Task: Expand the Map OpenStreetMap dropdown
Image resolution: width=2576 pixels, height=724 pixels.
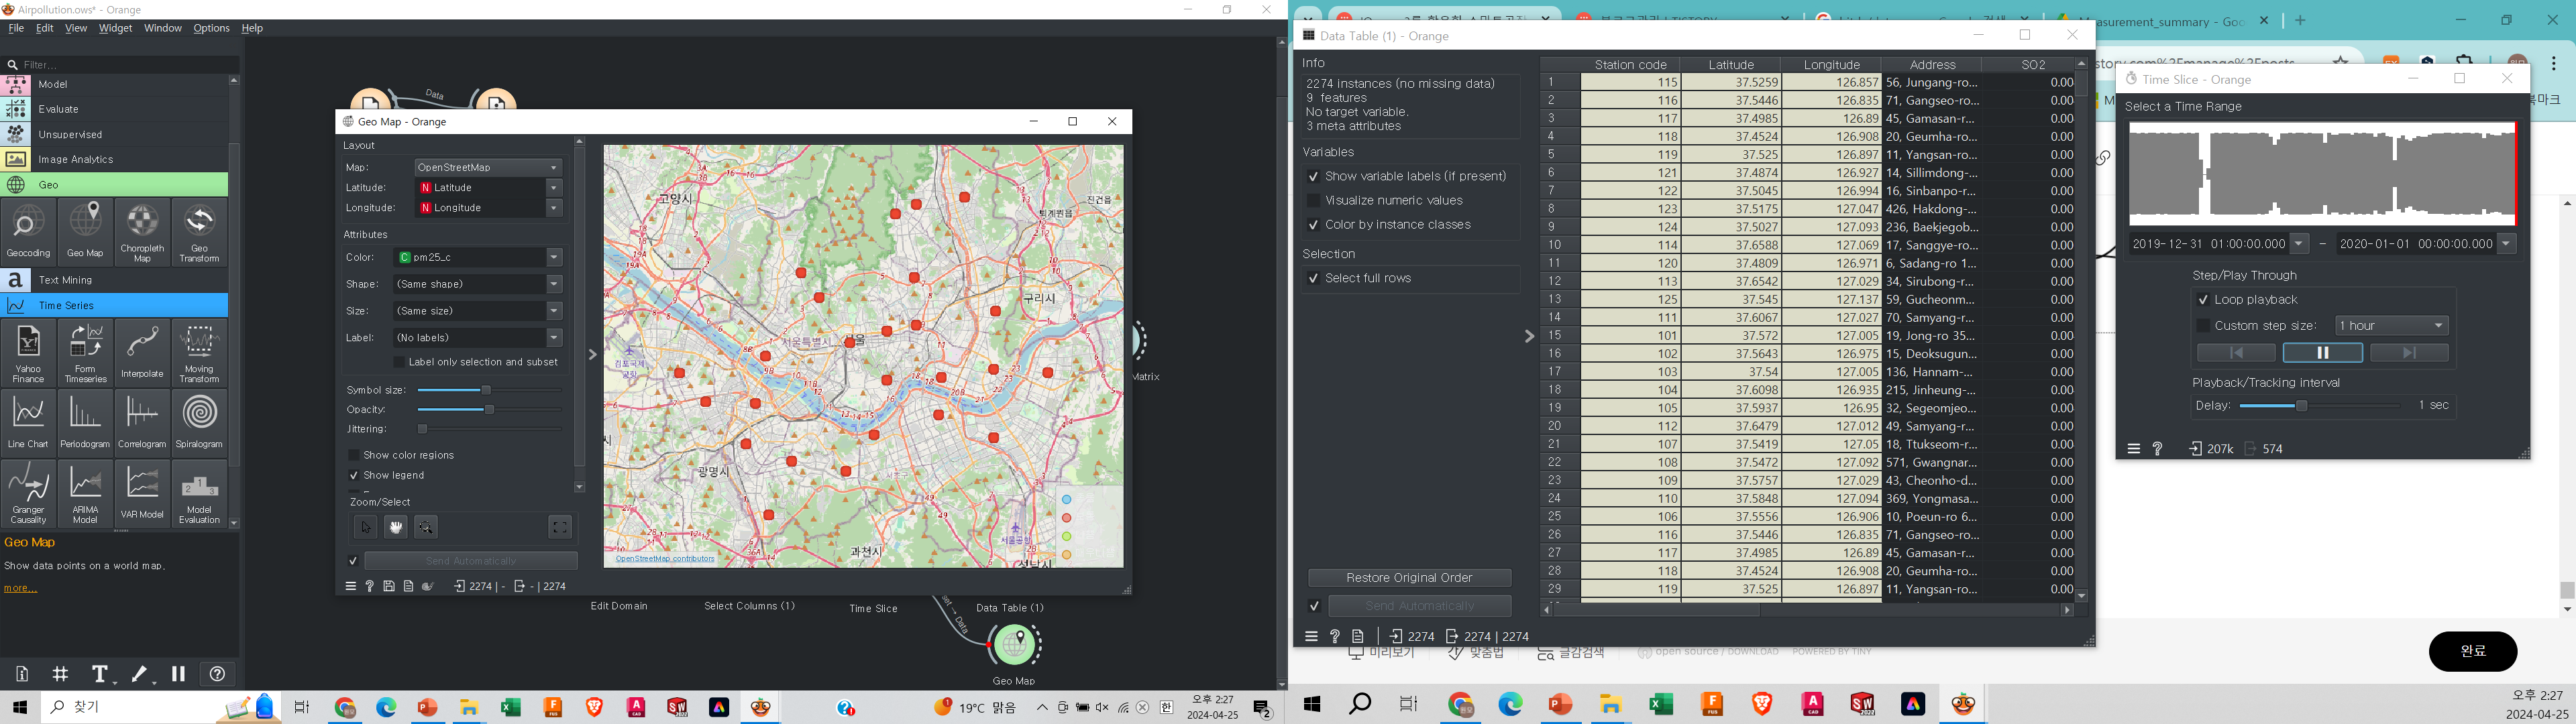Action: [x=488, y=167]
